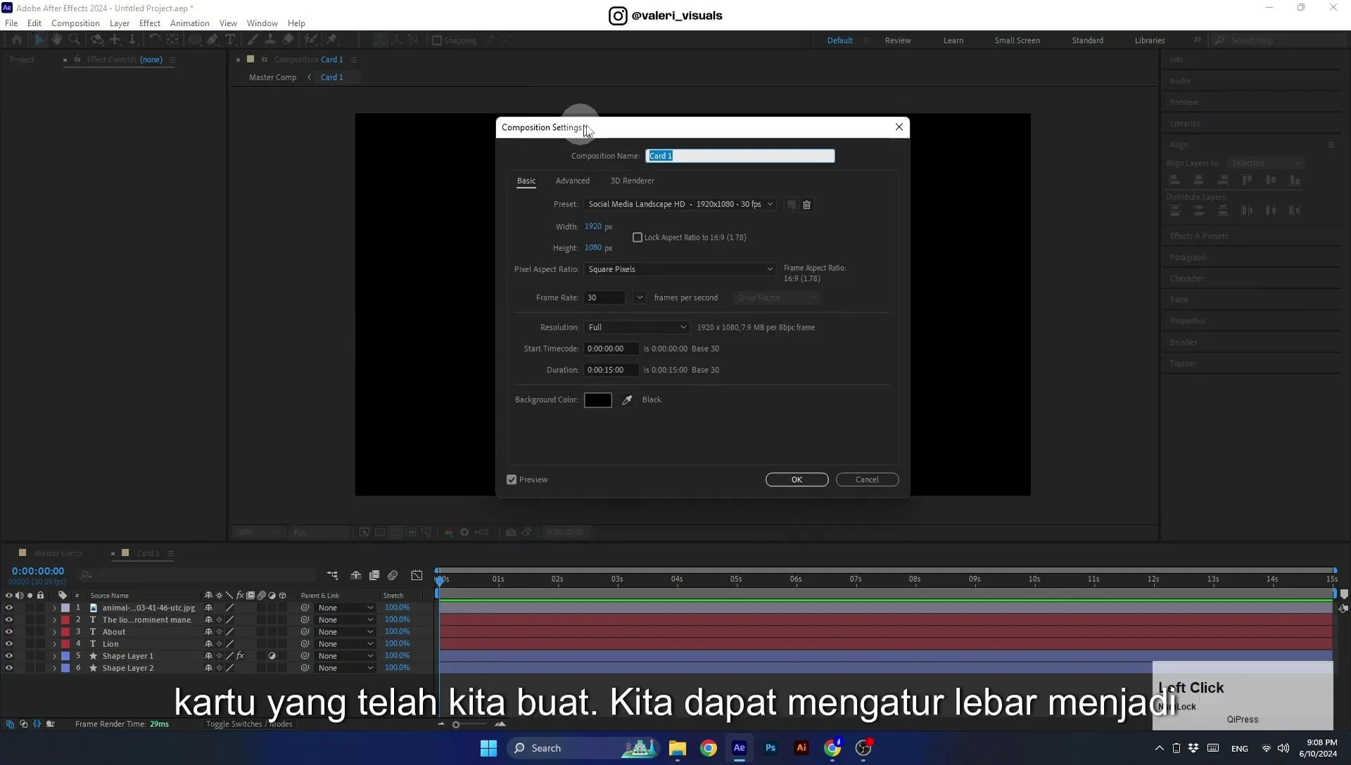Toggle Frame Blending icon in timeline header
Viewport: 1351px width, 765px height.
[x=374, y=575]
